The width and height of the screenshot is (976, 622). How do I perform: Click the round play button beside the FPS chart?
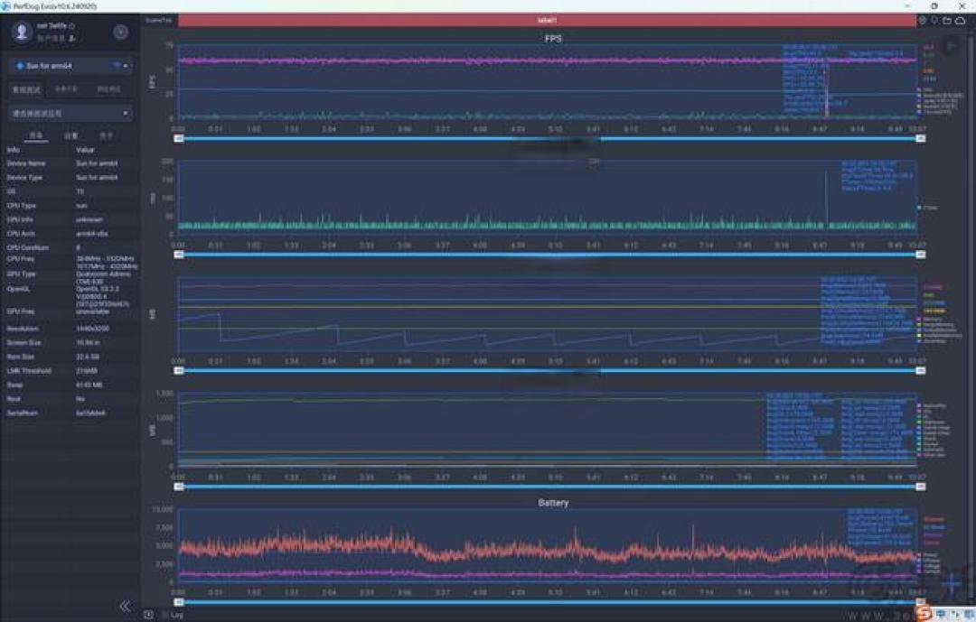tap(951, 45)
